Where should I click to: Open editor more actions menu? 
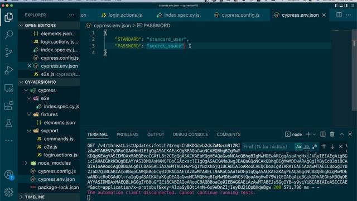pos(348,15)
